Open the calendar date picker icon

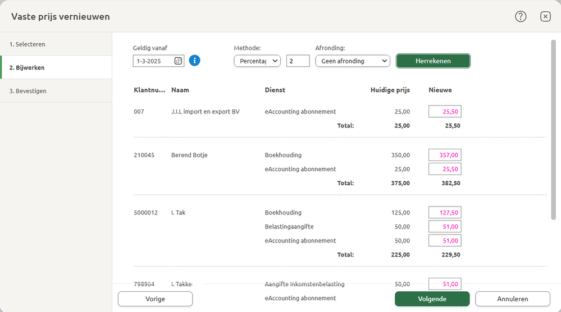[x=178, y=61]
